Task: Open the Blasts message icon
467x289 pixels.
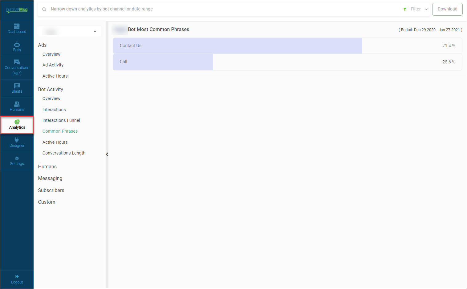Action: [x=17, y=86]
